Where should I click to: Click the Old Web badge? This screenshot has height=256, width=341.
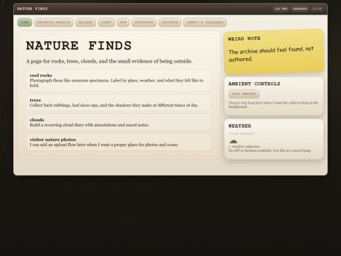pos(281,9)
